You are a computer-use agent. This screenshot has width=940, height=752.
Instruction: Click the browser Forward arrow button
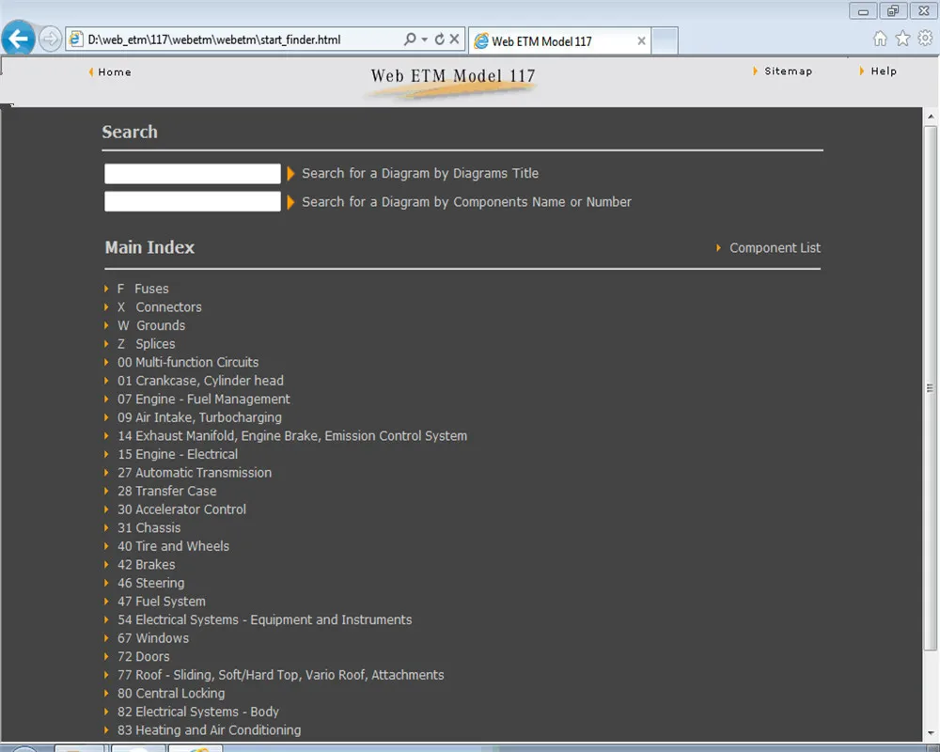pyautogui.click(x=51, y=39)
